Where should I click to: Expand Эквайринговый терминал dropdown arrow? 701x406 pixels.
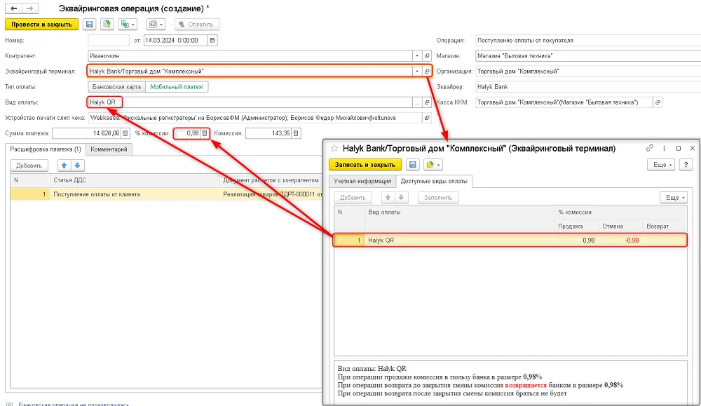417,71
